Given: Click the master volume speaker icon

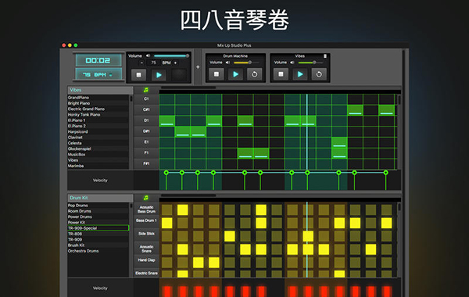Looking at the screenshot, I should tap(148, 55).
